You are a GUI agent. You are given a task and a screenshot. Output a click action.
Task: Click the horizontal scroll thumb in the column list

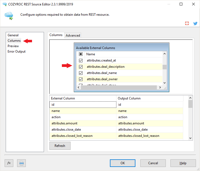point(119,88)
